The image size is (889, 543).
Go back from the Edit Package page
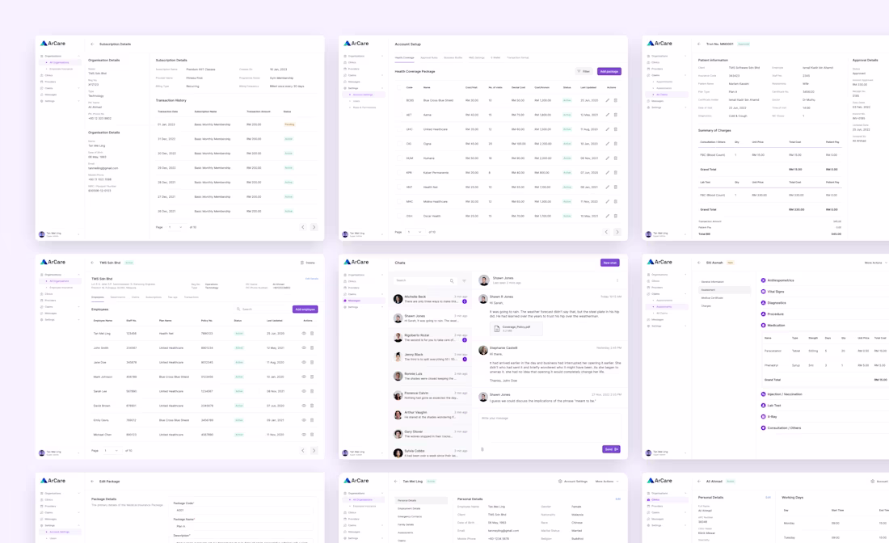[92, 482]
